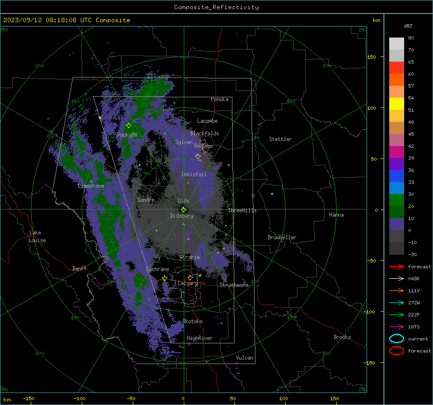Click the blue 36 dBZ color swatch
The image size is (433, 405).
pyautogui.click(x=396, y=176)
